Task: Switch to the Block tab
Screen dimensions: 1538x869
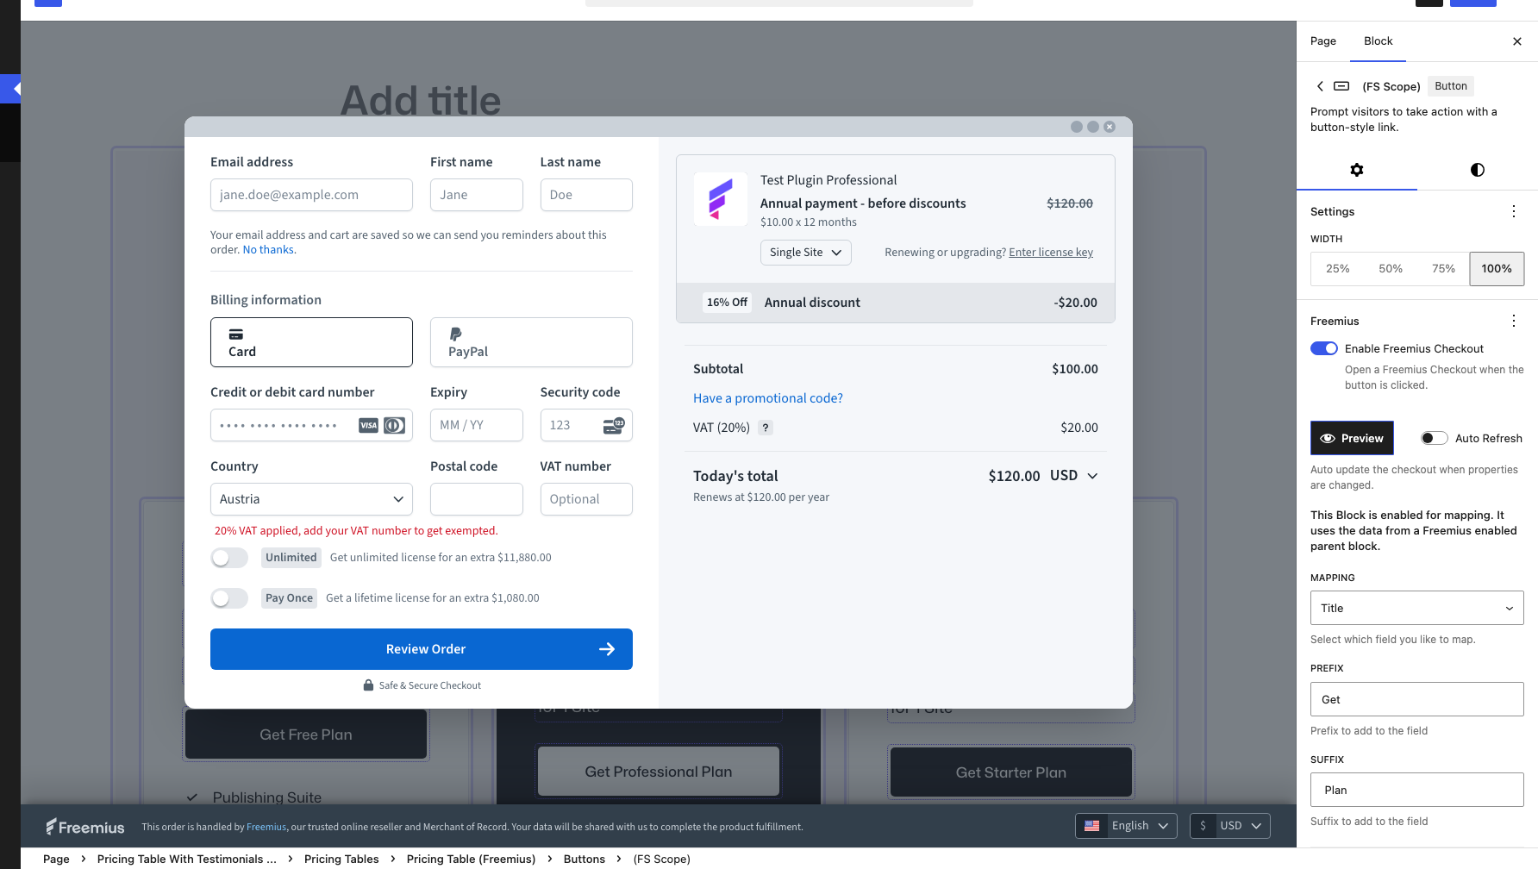Action: (1378, 41)
